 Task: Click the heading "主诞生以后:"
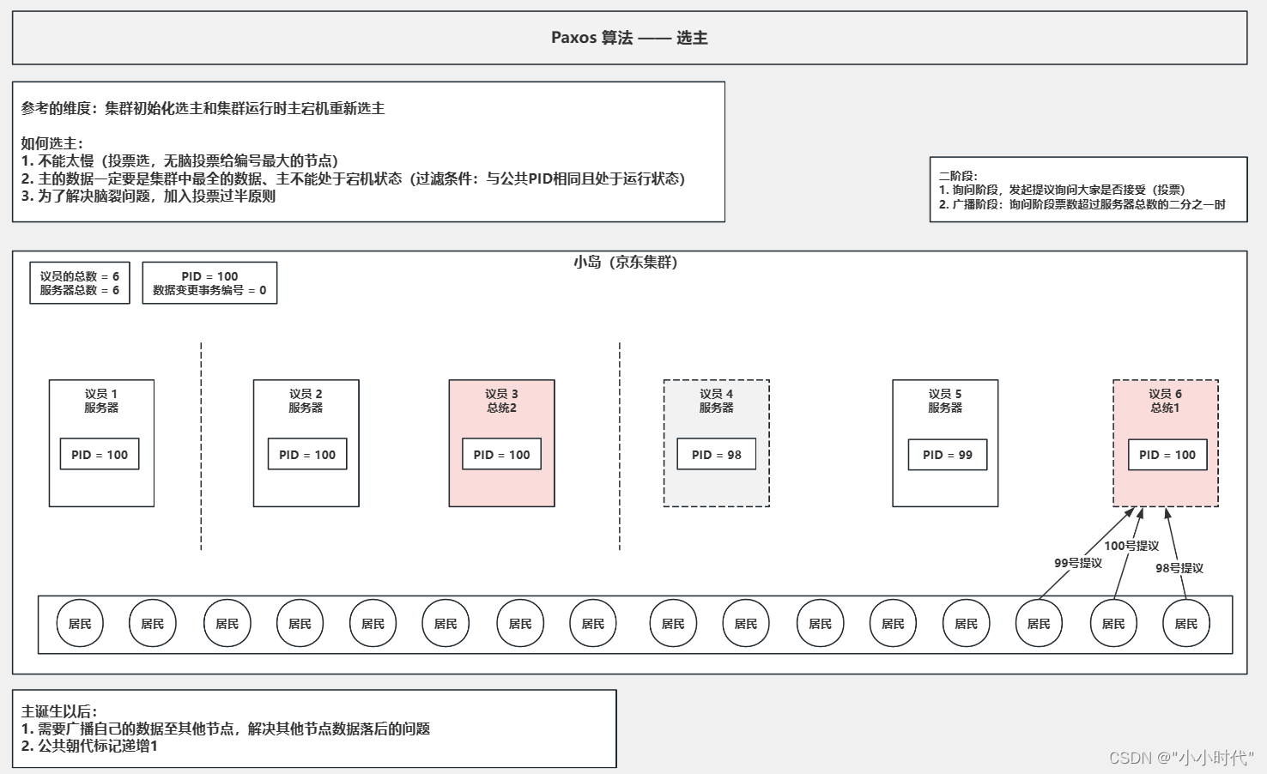point(59,711)
